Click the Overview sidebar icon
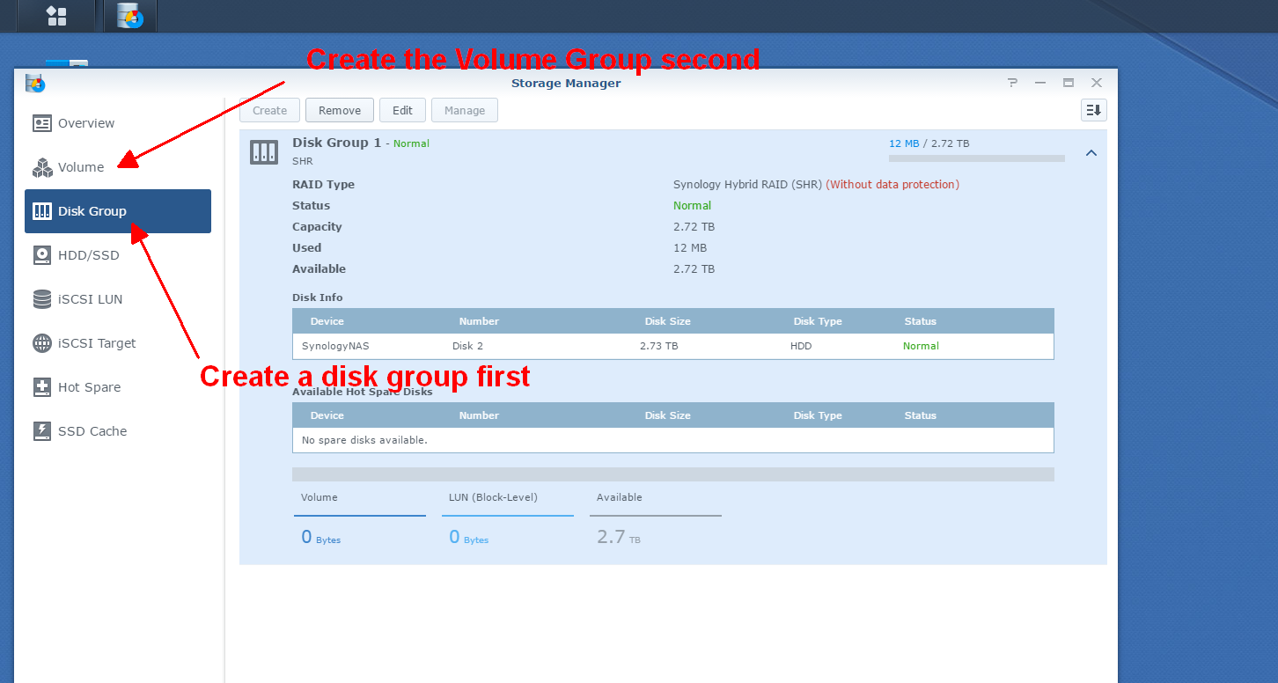Image resolution: width=1278 pixels, height=683 pixels. point(41,123)
